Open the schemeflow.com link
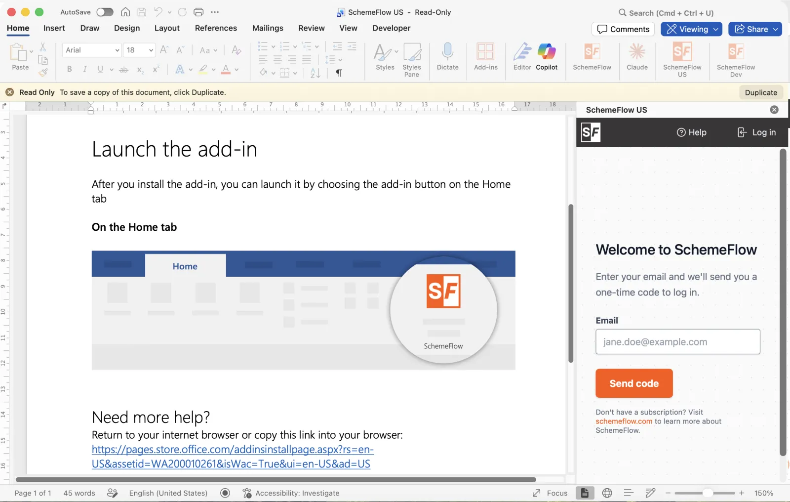The height and width of the screenshot is (502, 790). point(624,421)
